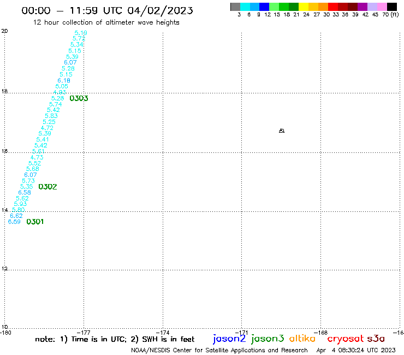Click wave height value 4.73
Screen dimensions: 404x355
37,157
